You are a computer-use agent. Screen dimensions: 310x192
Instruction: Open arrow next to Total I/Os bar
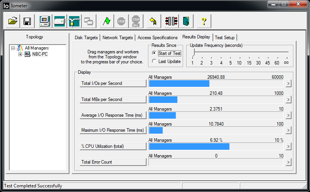click(288, 83)
